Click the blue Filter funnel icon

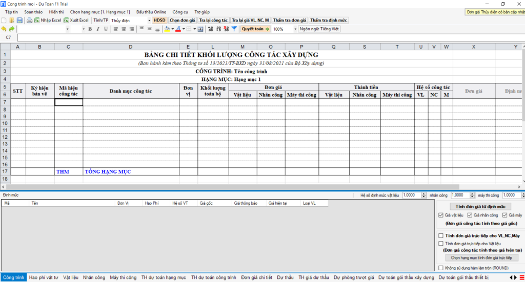click(x=234, y=29)
